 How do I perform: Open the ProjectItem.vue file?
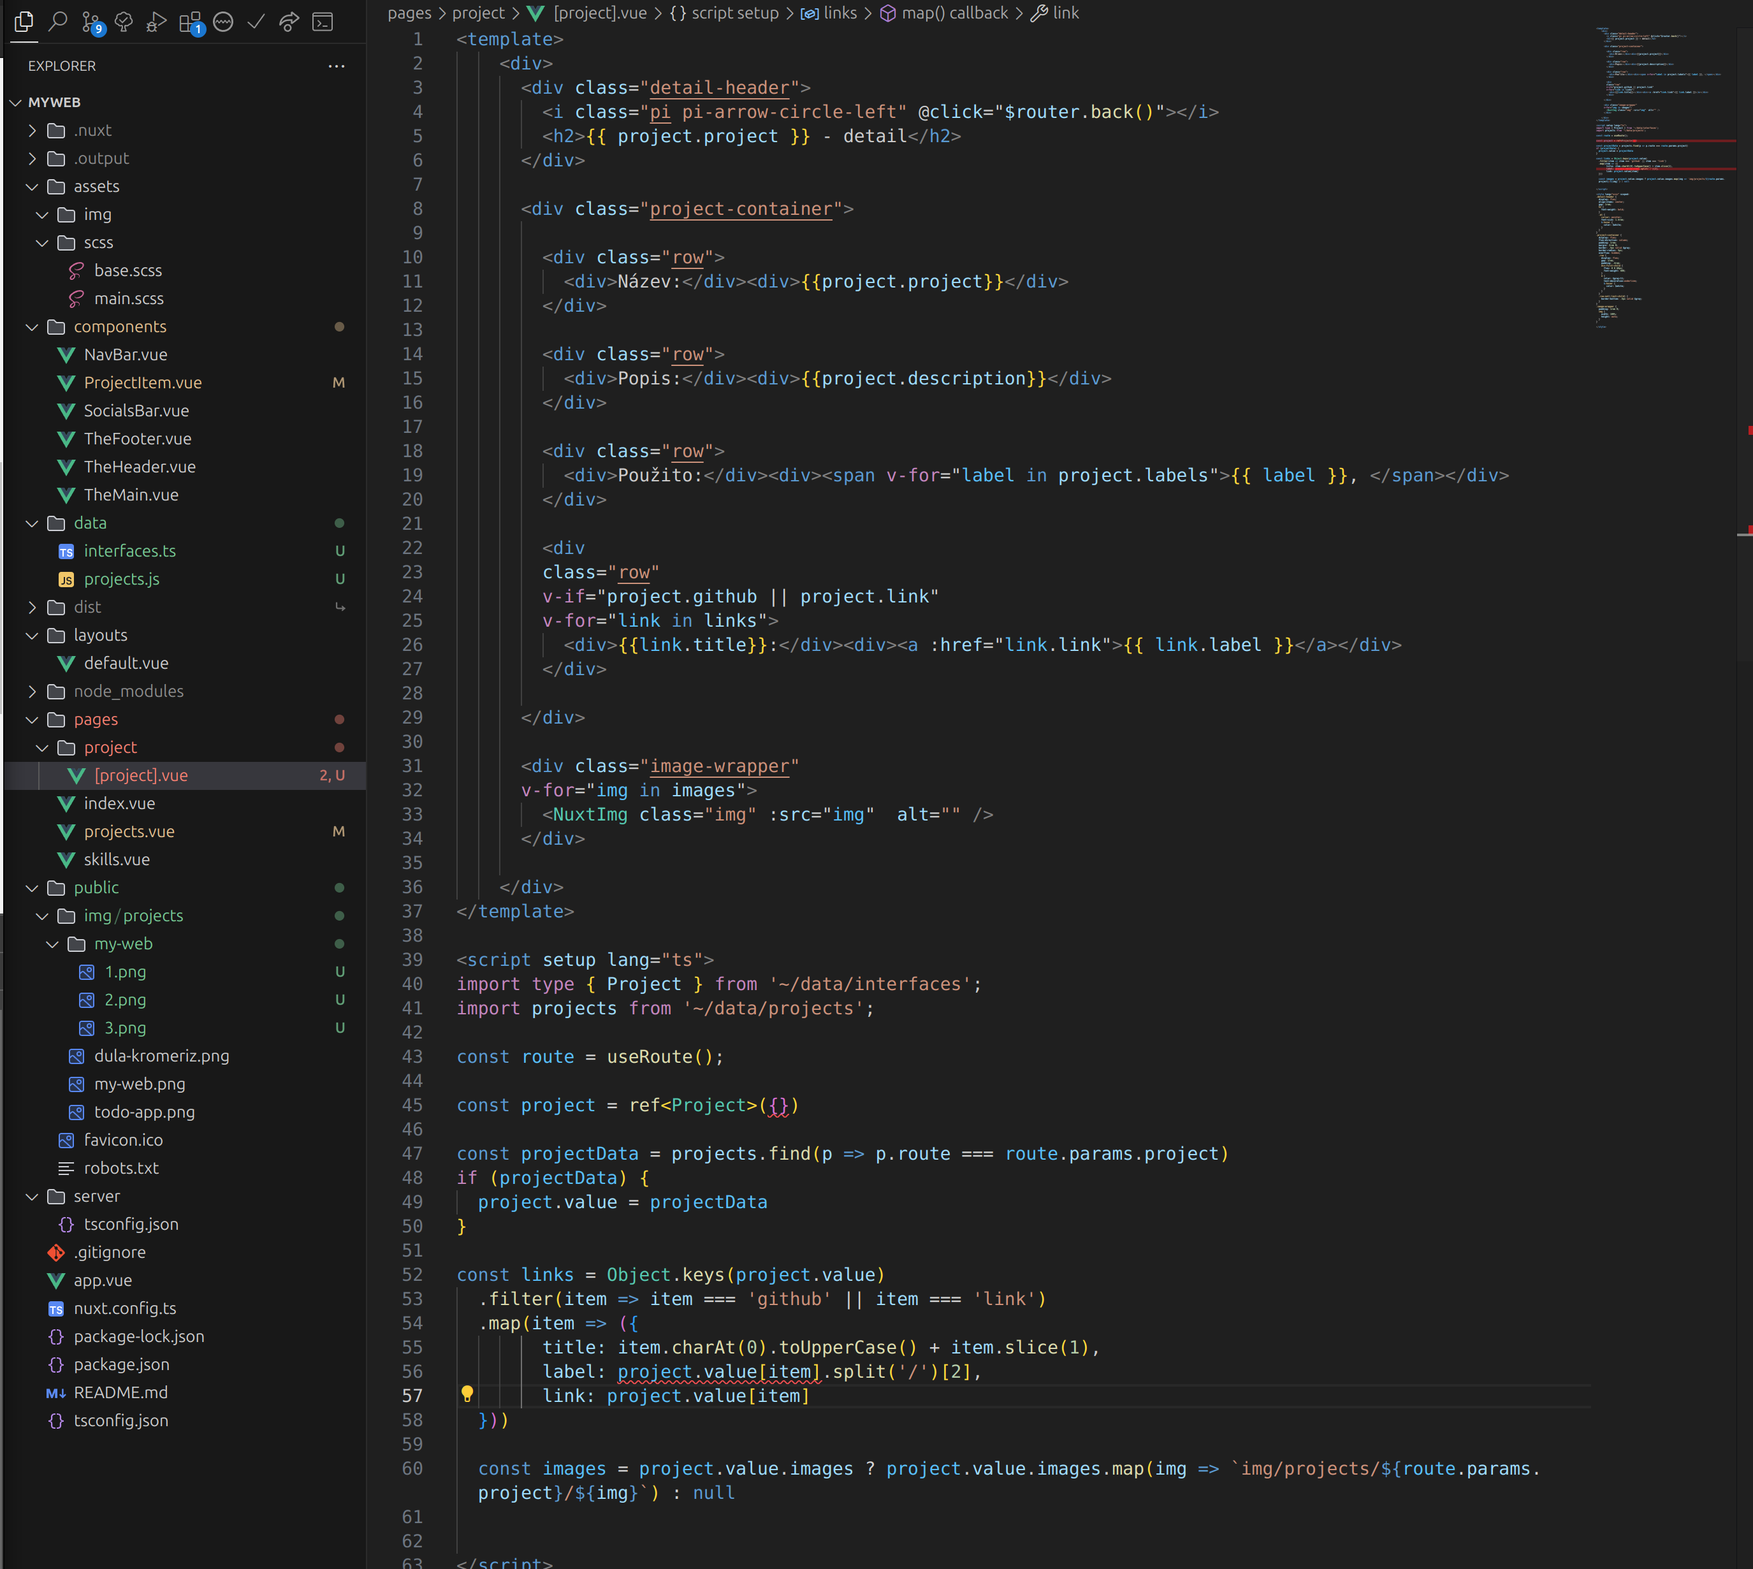pyautogui.click(x=142, y=383)
